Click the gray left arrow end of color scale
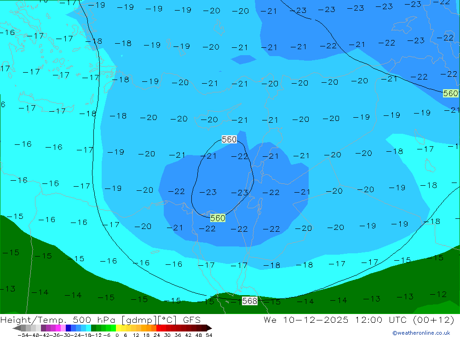 [x=17, y=328]
